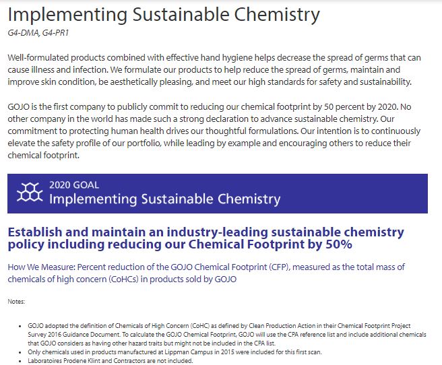
Task: Click the bullet marker before the CoHC note
Action: pyautogui.click(x=20, y=326)
